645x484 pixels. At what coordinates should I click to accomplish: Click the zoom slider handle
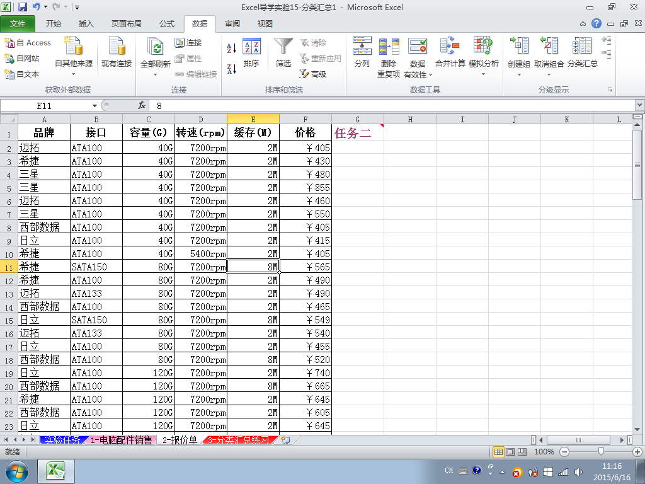(601, 452)
